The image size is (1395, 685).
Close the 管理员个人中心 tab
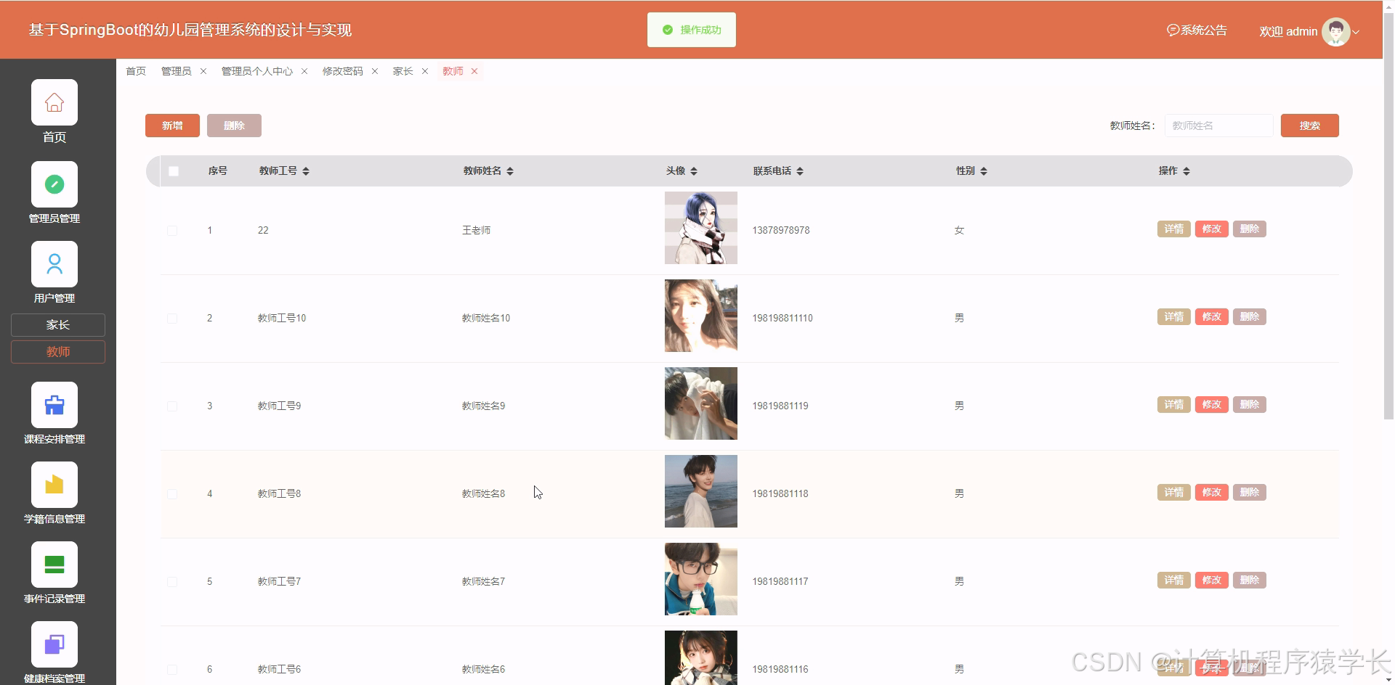pyautogui.click(x=304, y=71)
